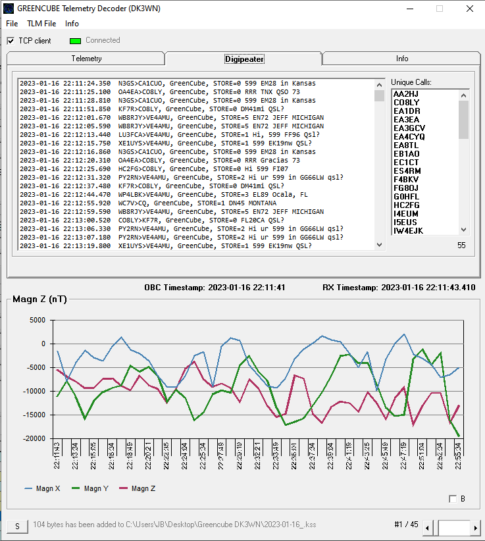This screenshot has height=541, width=485.
Task: Open the Info menu
Action: coord(72,24)
